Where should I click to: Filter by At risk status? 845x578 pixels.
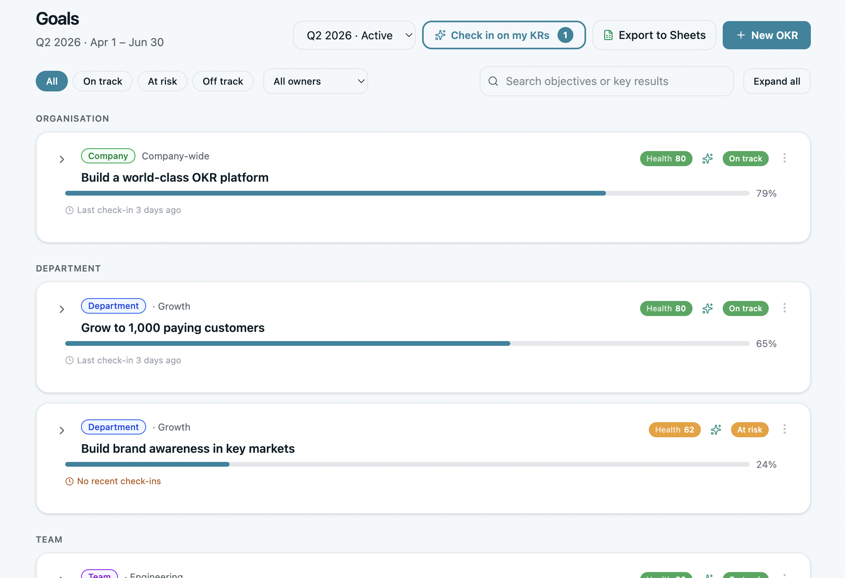click(162, 81)
